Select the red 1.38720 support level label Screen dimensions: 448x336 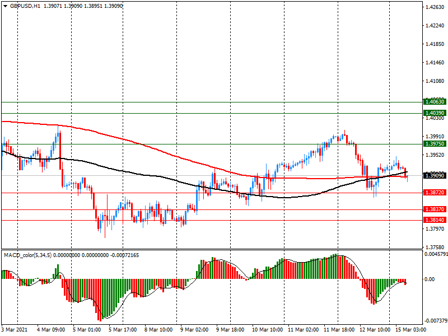coord(435,193)
